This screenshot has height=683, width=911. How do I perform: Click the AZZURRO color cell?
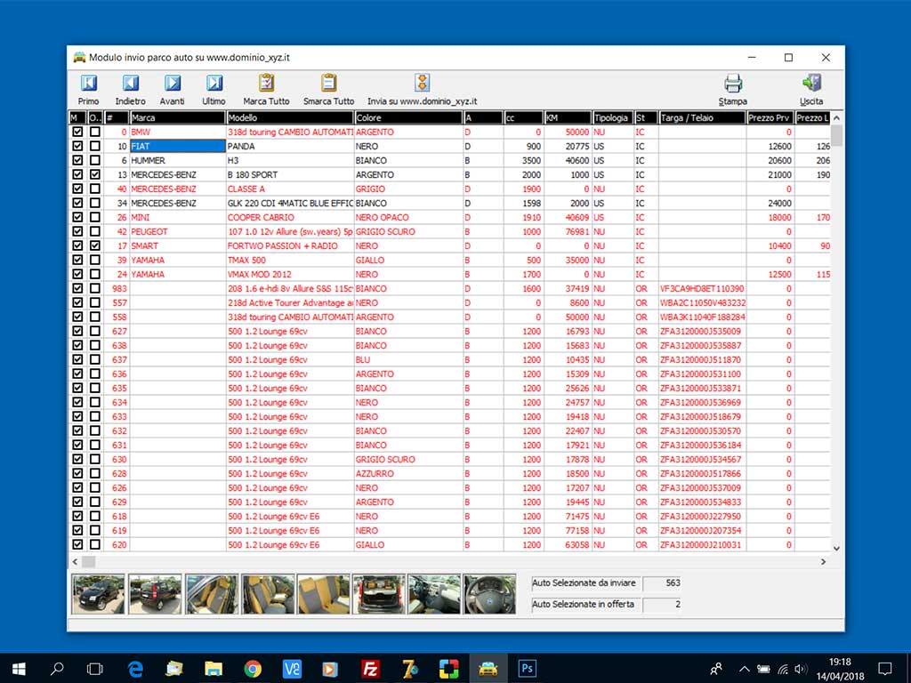tap(408, 473)
